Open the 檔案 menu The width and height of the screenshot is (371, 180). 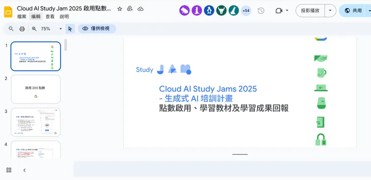(22, 16)
